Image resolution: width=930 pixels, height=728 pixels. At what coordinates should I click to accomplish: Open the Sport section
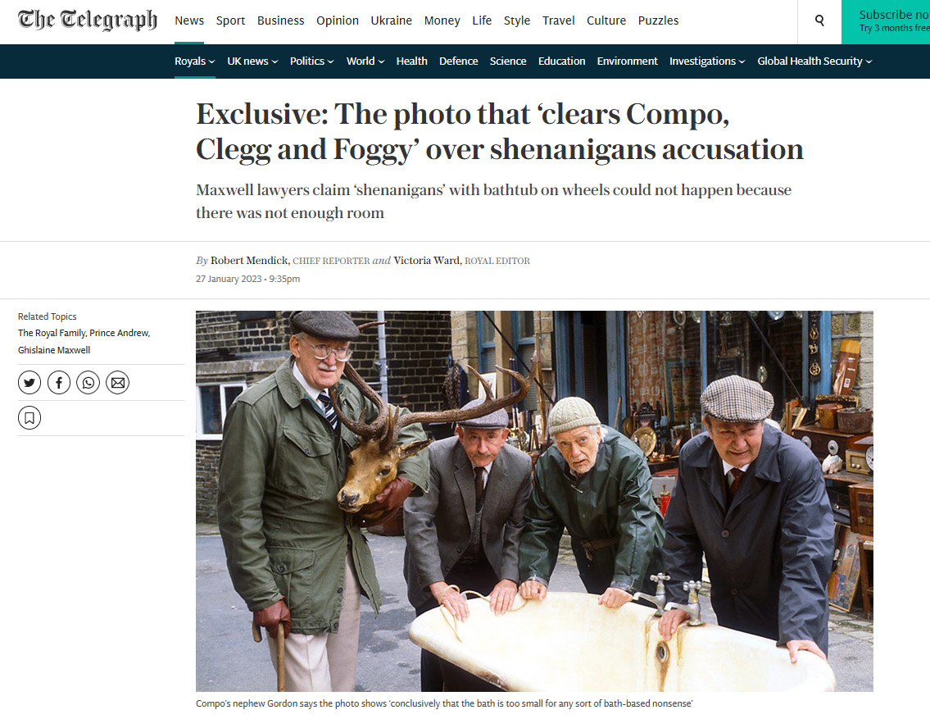pos(231,20)
